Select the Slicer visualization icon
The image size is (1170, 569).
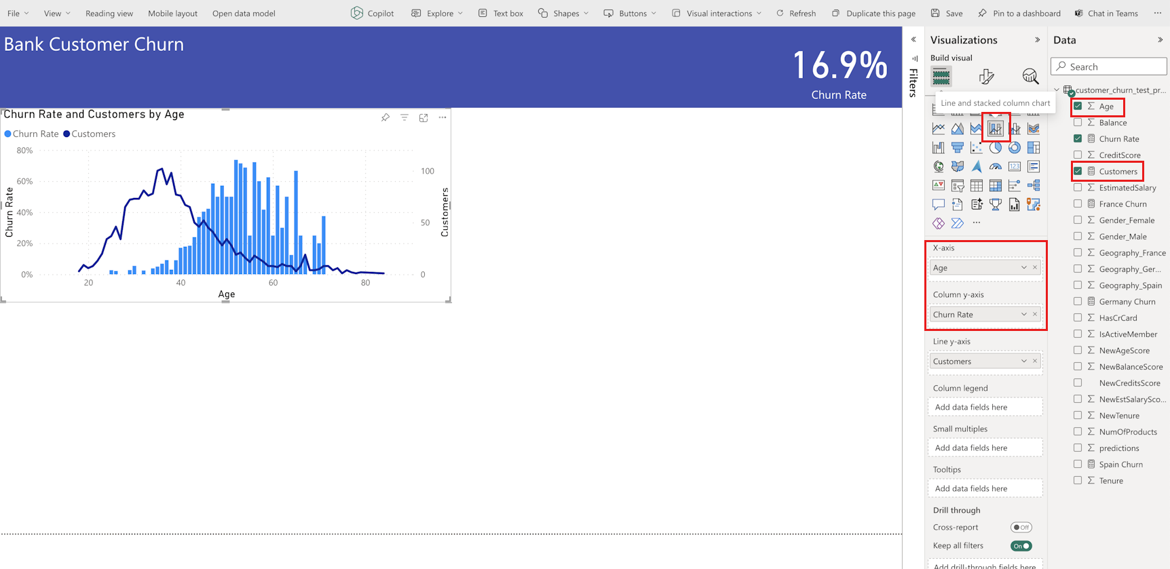[x=958, y=185]
